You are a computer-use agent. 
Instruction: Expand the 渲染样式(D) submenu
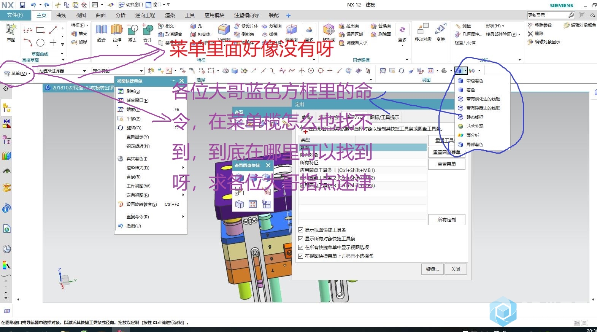[x=151, y=168]
